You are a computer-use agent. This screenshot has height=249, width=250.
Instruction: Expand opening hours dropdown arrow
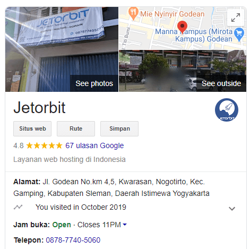click(125, 225)
